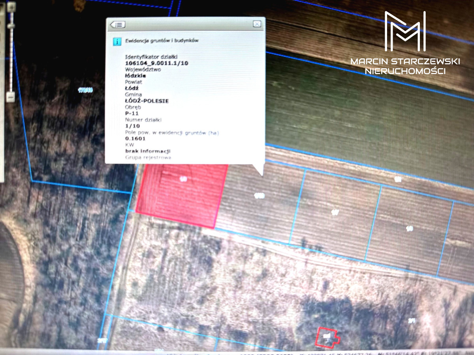The image size is (474, 355).
Task: Click the Marcin Starczewski logo
Action: coord(405,43)
